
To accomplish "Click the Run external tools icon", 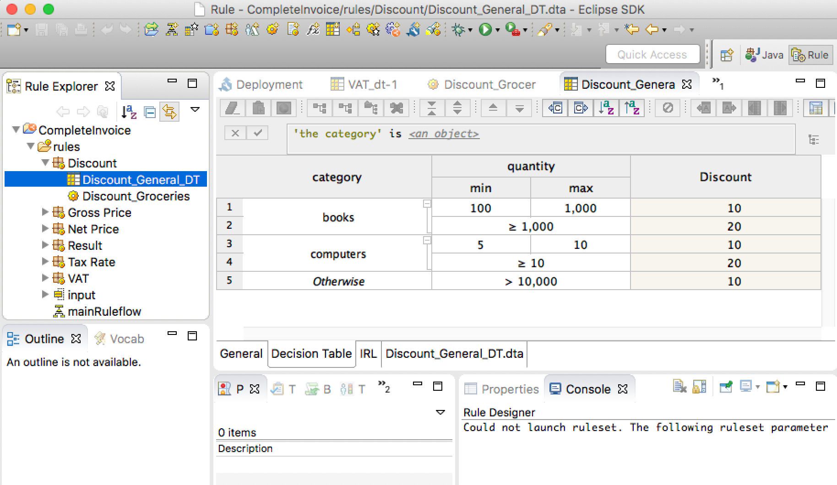I will tap(512, 30).
